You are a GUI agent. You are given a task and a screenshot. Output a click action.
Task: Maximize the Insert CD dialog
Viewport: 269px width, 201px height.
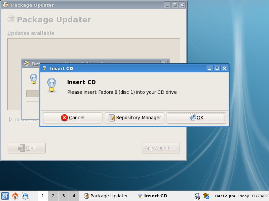(x=217, y=68)
